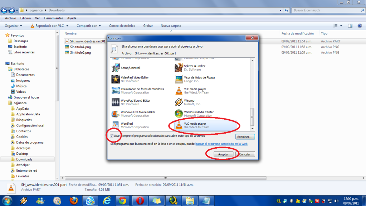366x206 pixels.
Task: Expand the Reproducir con VLC dropdown arrow
Action: pos(67,26)
